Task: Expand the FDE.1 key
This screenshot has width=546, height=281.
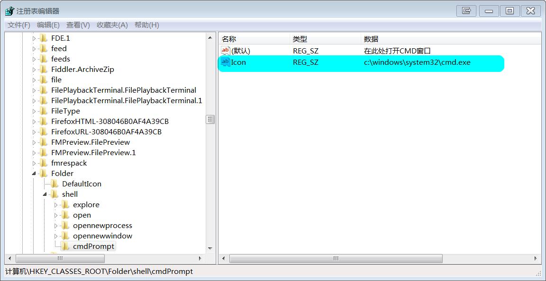Action: click(x=34, y=38)
